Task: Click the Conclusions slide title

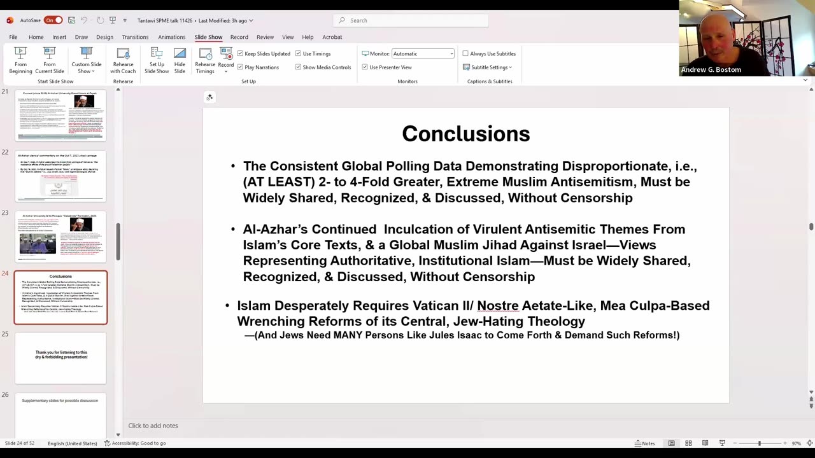Action: pos(465,134)
